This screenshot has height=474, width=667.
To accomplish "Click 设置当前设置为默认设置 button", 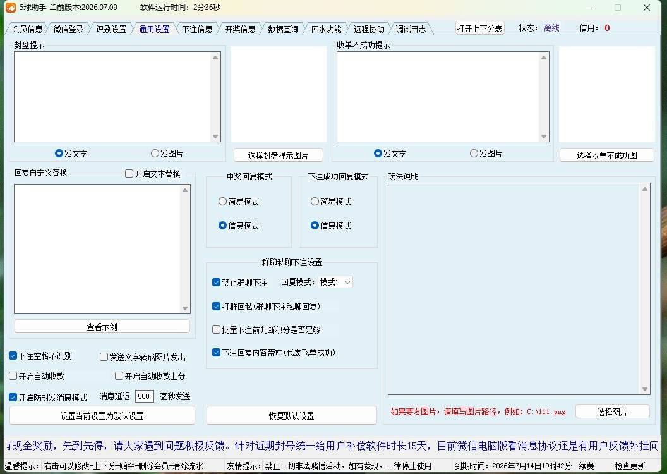I will [x=102, y=416].
